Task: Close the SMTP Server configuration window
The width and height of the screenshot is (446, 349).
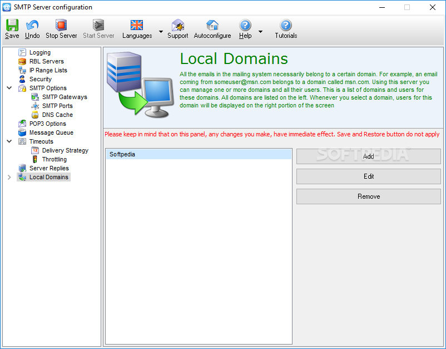Action: point(432,7)
